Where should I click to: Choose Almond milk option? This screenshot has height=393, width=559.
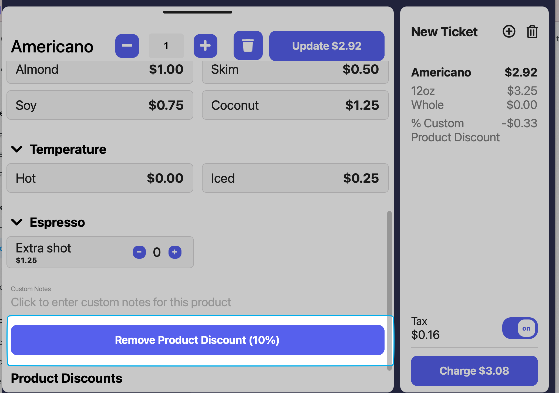pos(100,70)
